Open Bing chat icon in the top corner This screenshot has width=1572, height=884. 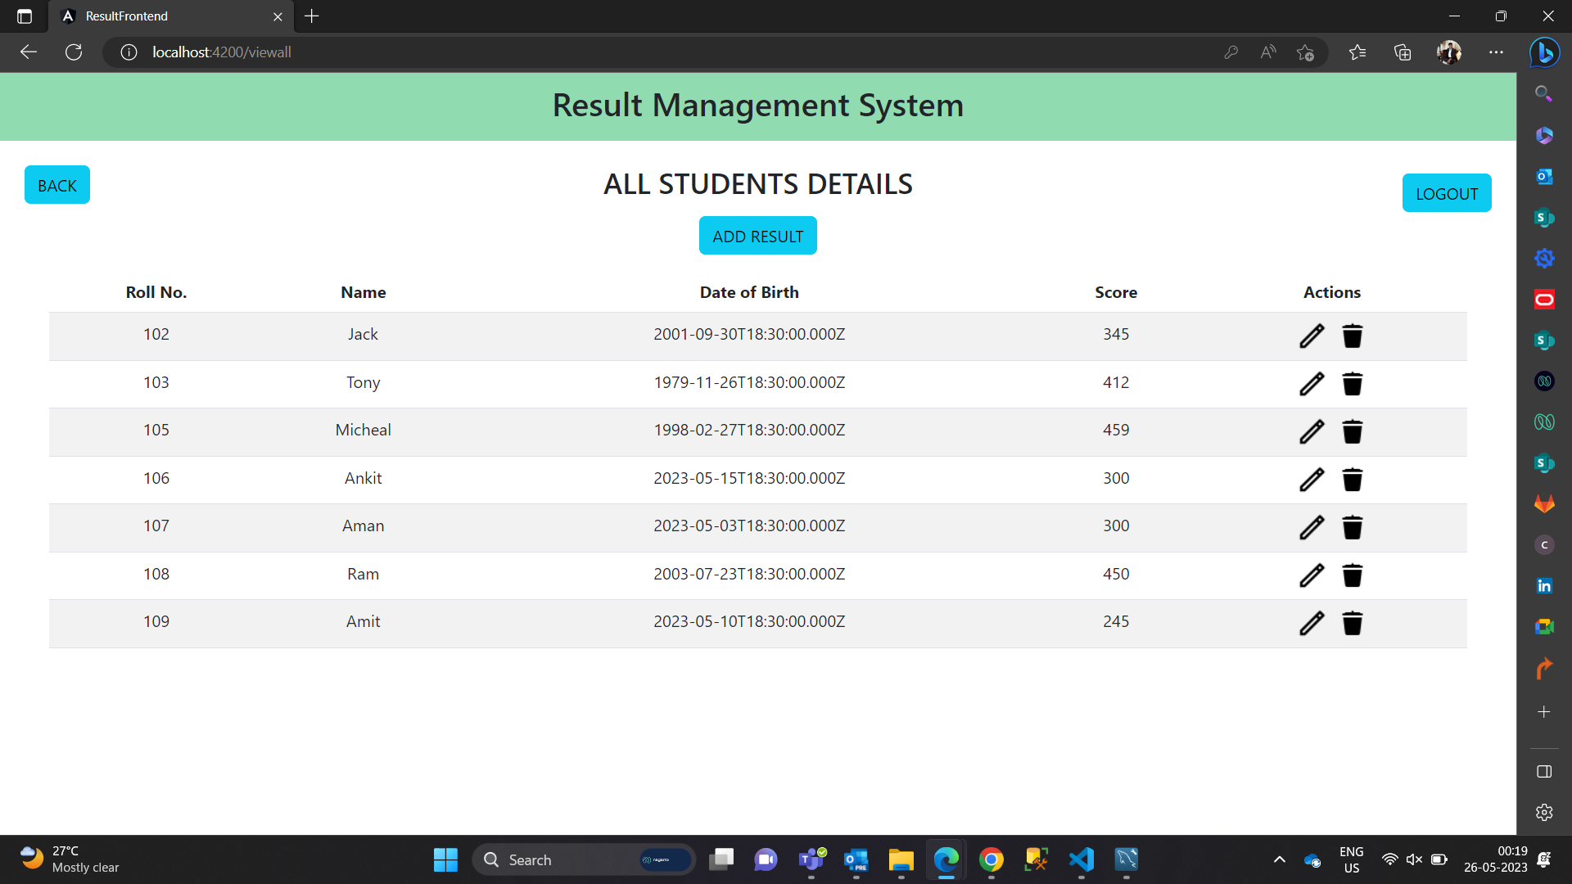coord(1544,52)
